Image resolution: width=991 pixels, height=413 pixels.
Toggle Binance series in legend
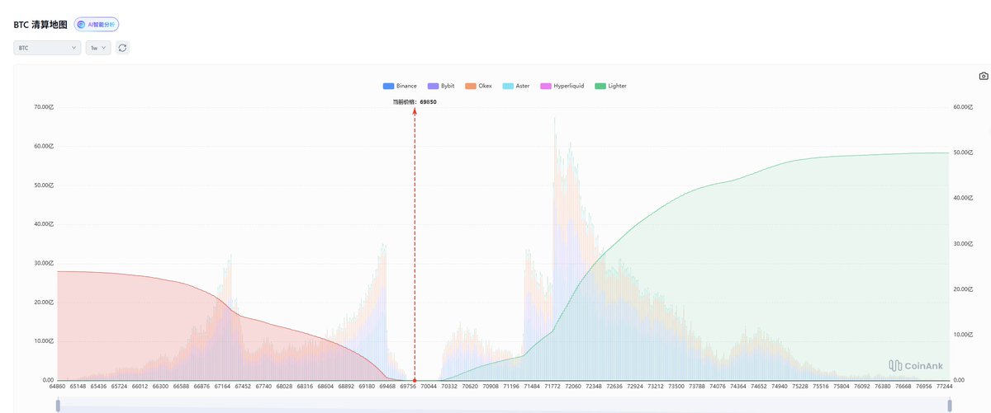click(x=400, y=86)
